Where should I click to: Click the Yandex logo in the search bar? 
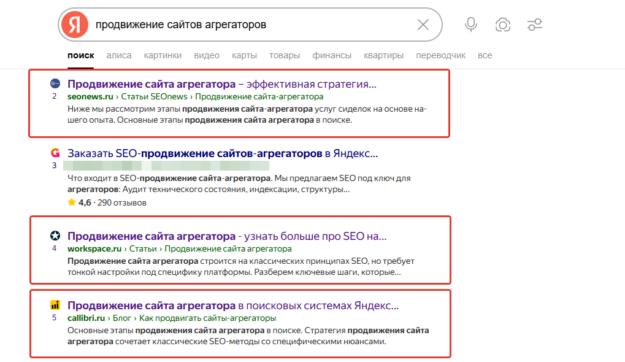[75, 25]
